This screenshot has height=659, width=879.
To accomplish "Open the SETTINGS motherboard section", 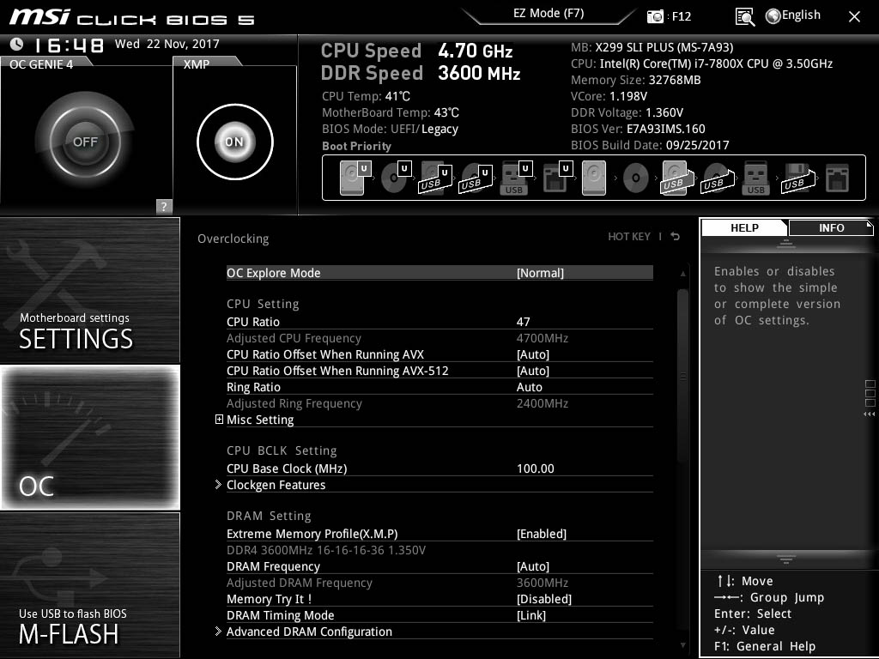I will click(89, 290).
